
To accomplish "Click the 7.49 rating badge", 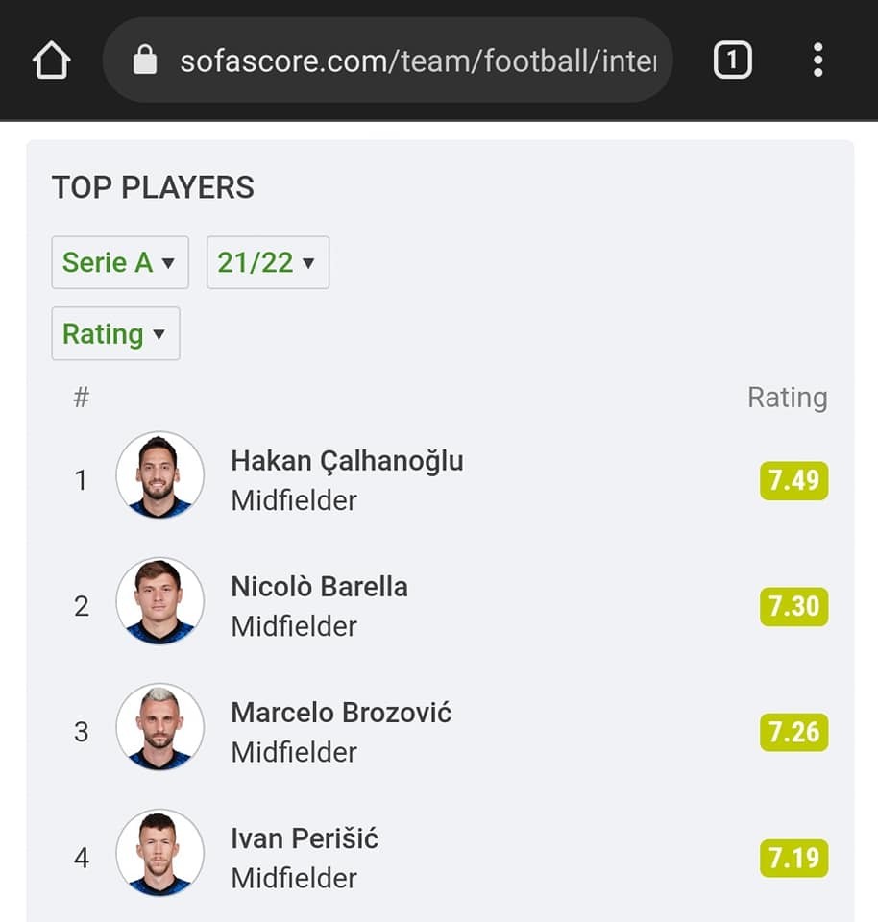I will 793,480.
